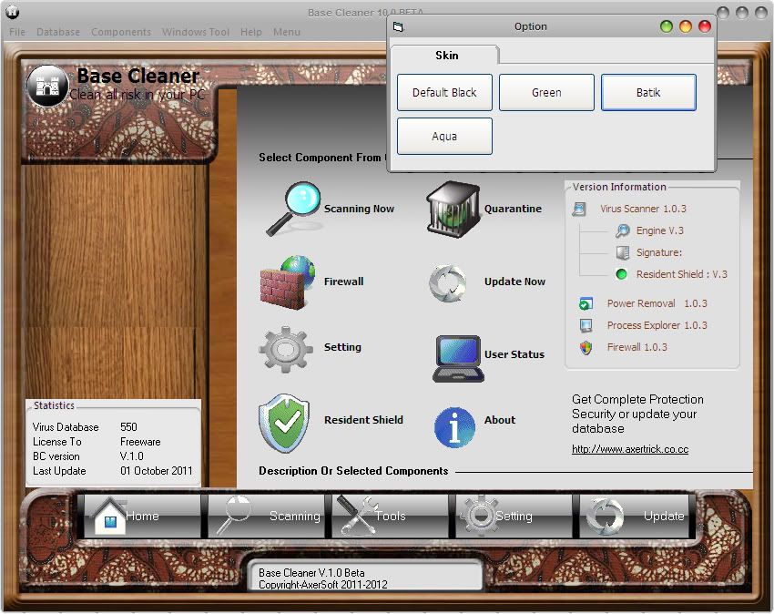Click the Scanning Now magnifier icon

click(293, 209)
